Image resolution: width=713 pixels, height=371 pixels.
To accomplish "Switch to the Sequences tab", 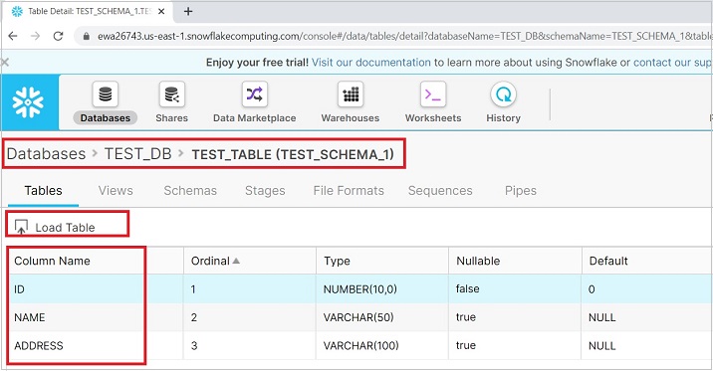I will pos(440,191).
